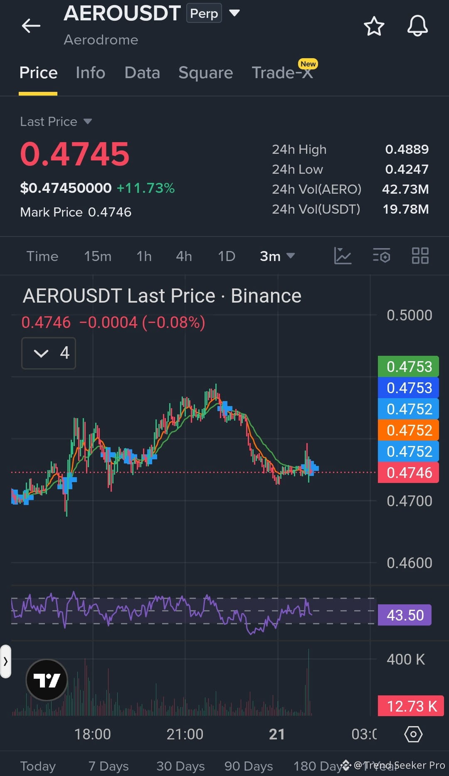Screen dimensions: 449x776
Task: Switch to the Price tab
Action: click(x=38, y=73)
